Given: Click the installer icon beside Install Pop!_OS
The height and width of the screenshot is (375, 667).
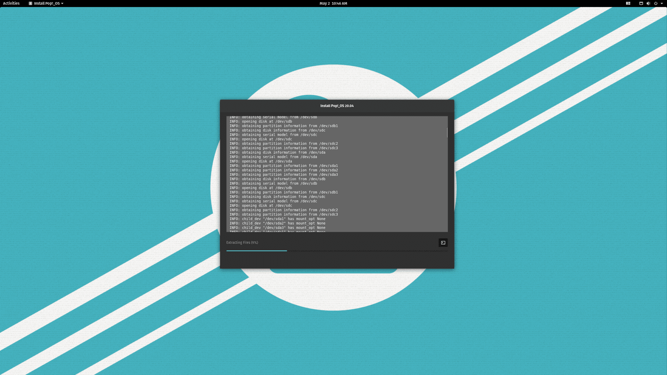Looking at the screenshot, I should [31, 3].
